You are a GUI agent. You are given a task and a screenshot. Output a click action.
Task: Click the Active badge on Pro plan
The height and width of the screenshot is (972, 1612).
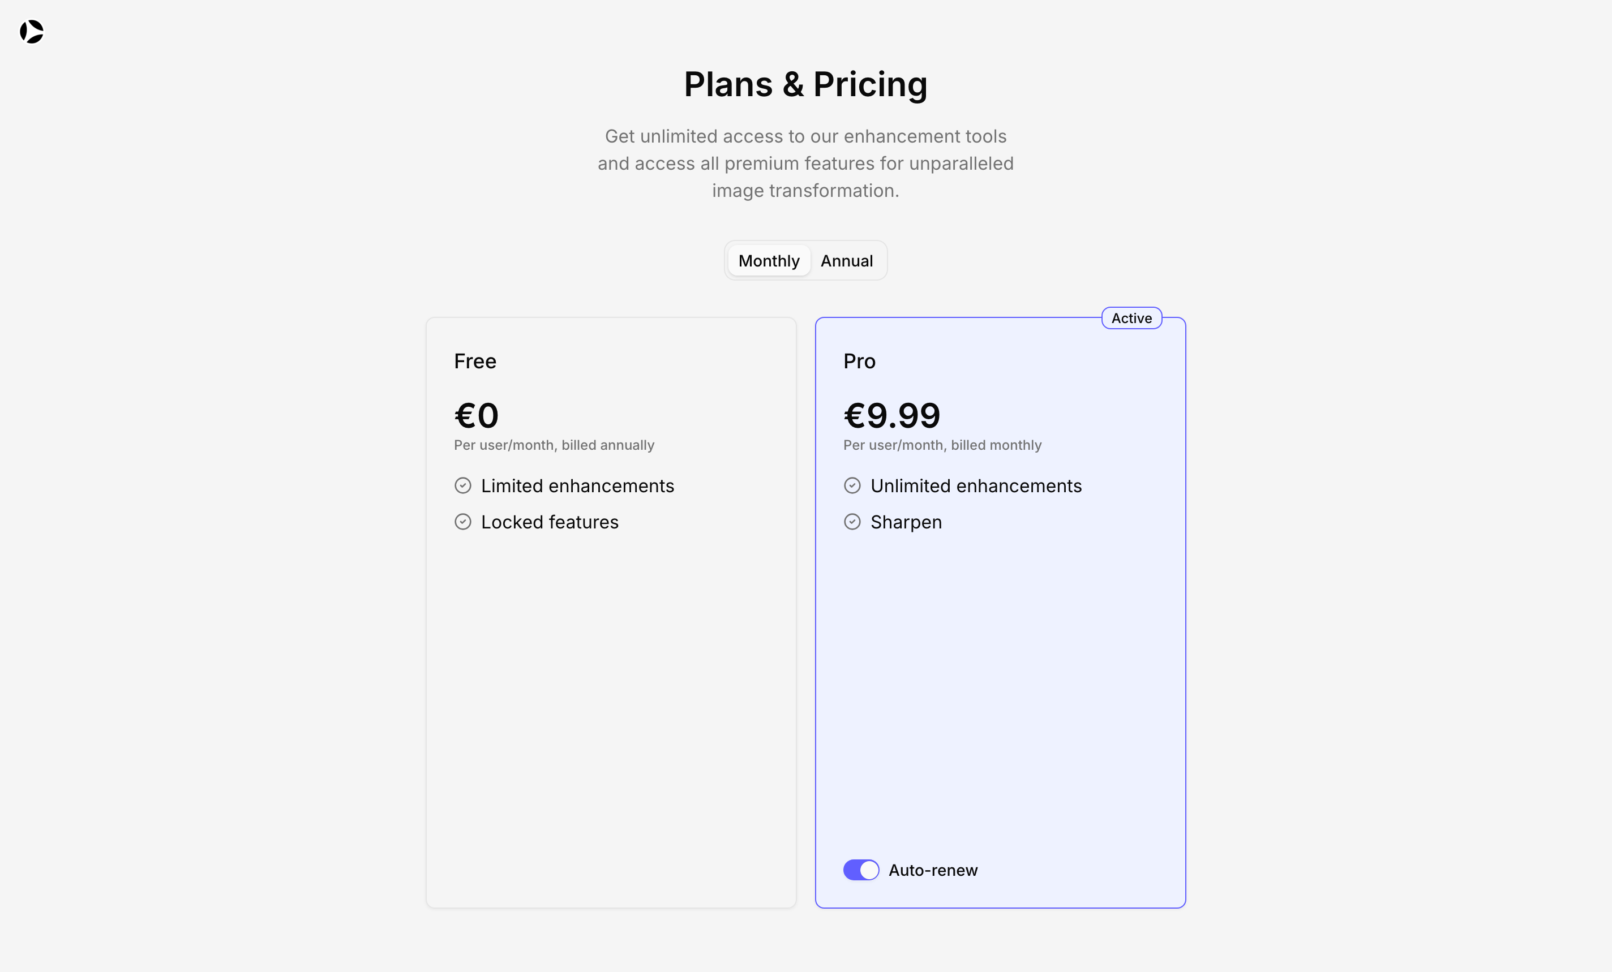pyautogui.click(x=1131, y=318)
